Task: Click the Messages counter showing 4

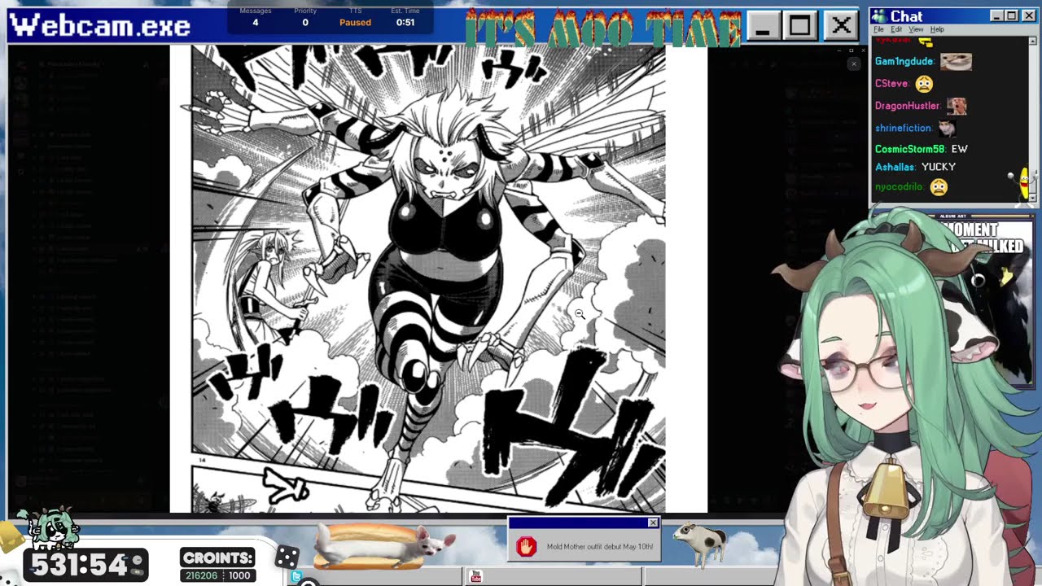Action: 255,17
